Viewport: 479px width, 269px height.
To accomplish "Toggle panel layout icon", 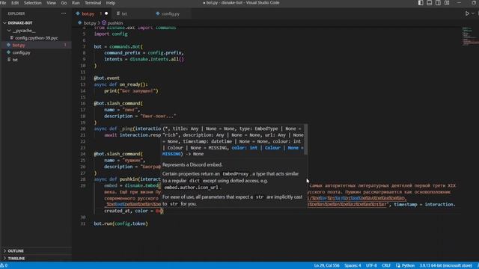I will (x=429, y=3).
